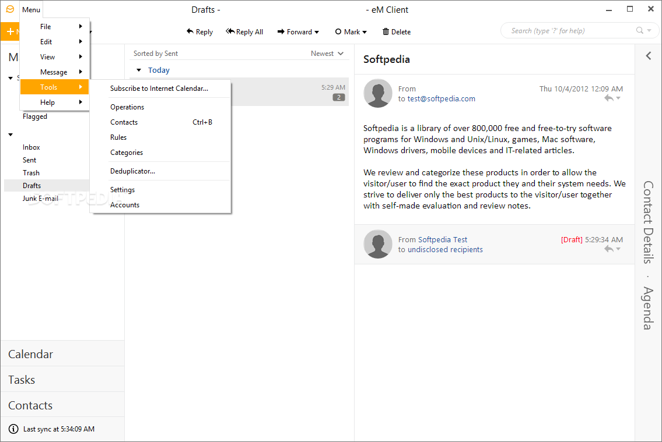This screenshot has height=442, width=662.
Task: Maximize the eM Client window
Action: [629, 9]
